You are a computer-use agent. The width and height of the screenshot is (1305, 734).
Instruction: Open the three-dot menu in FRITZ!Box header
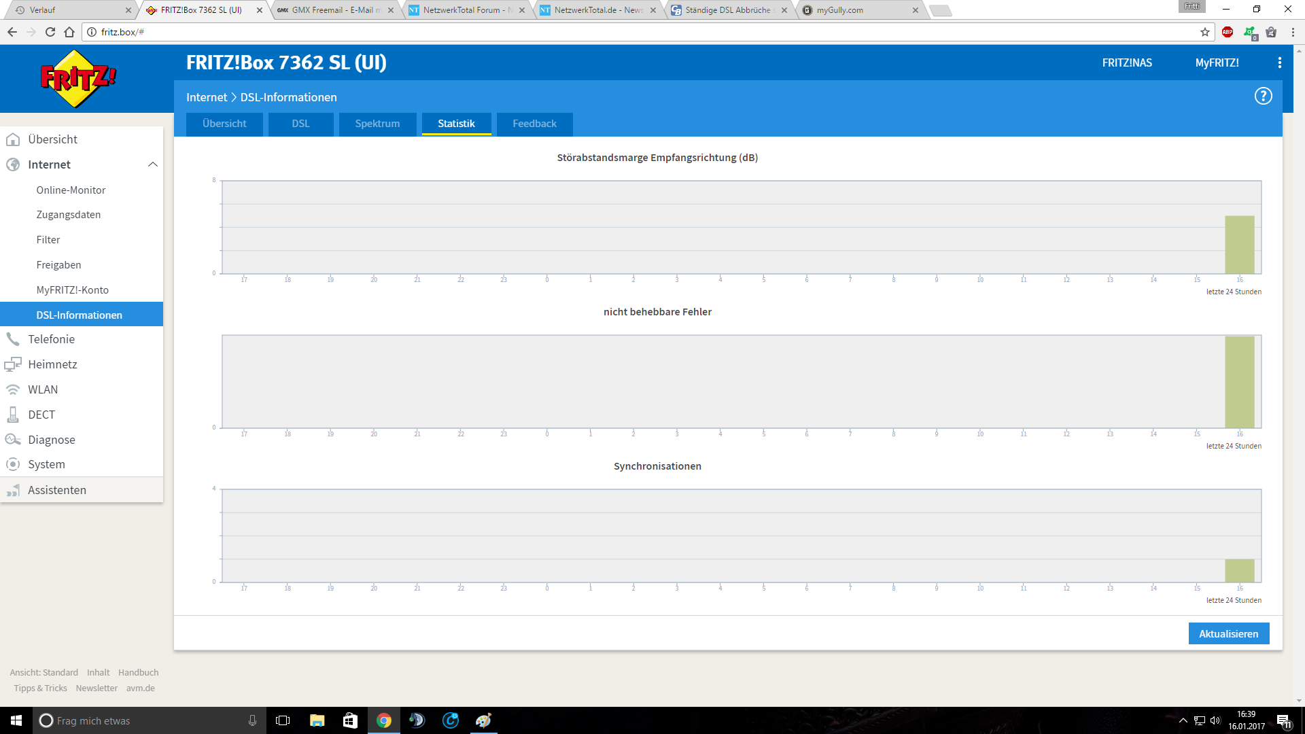[x=1279, y=63]
